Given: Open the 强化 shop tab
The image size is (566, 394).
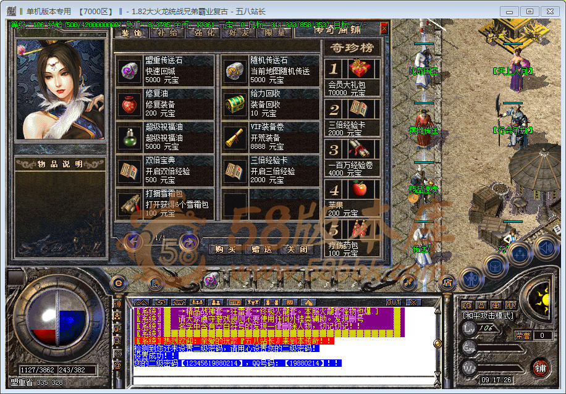Looking at the screenshot, I should [204, 33].
